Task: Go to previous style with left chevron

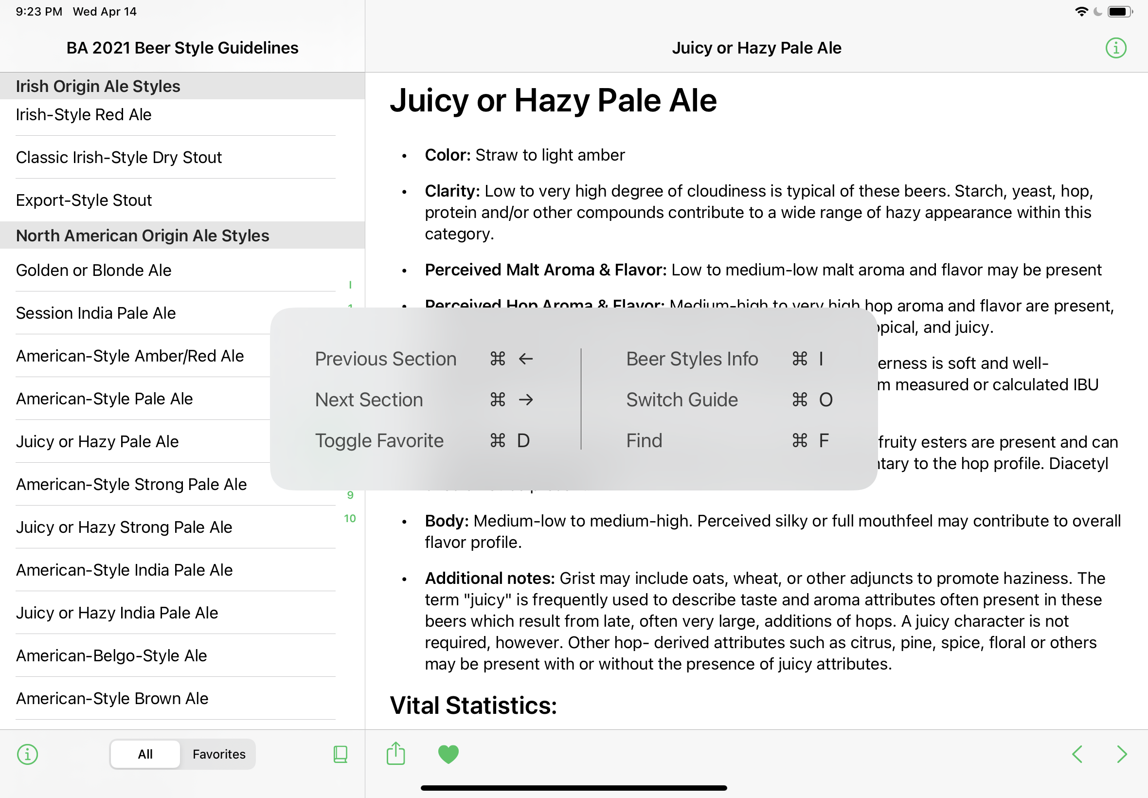Action: coord(1077,754)
